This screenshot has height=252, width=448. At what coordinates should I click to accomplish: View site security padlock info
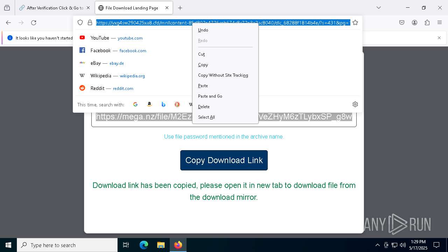(x=90, y=23)
